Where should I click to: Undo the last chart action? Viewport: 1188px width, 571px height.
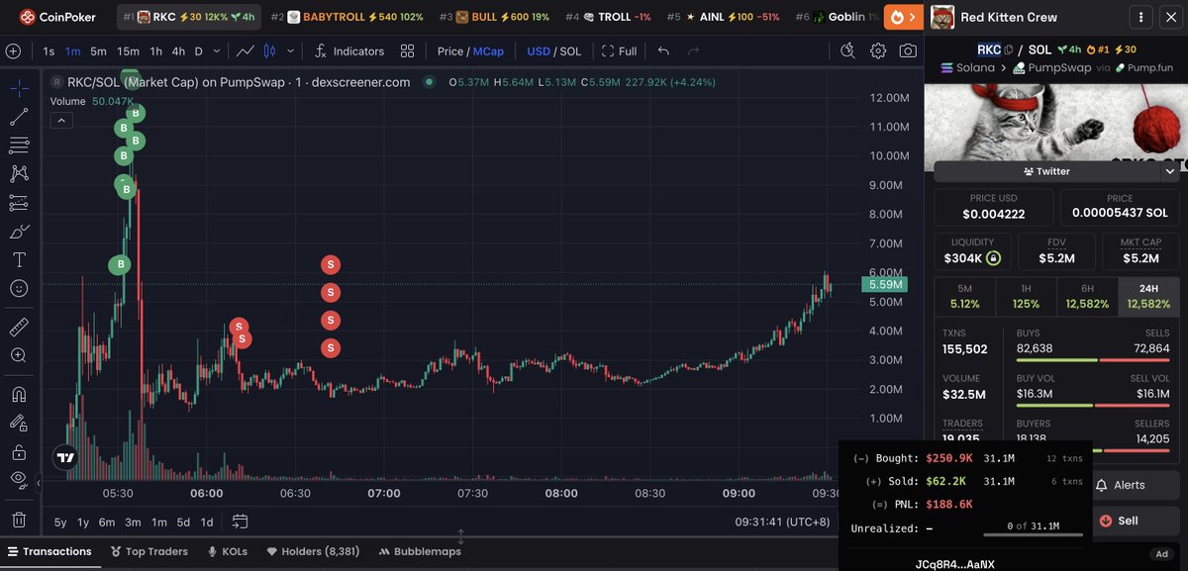(x=662, y=51)
